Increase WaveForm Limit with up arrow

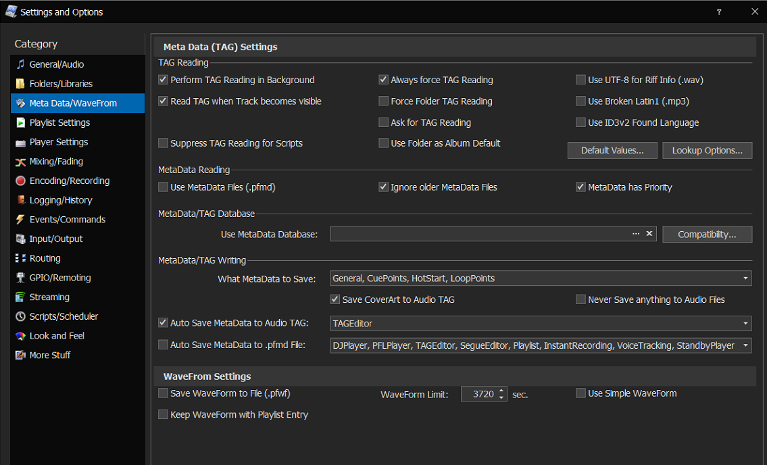tap(501, 391)
